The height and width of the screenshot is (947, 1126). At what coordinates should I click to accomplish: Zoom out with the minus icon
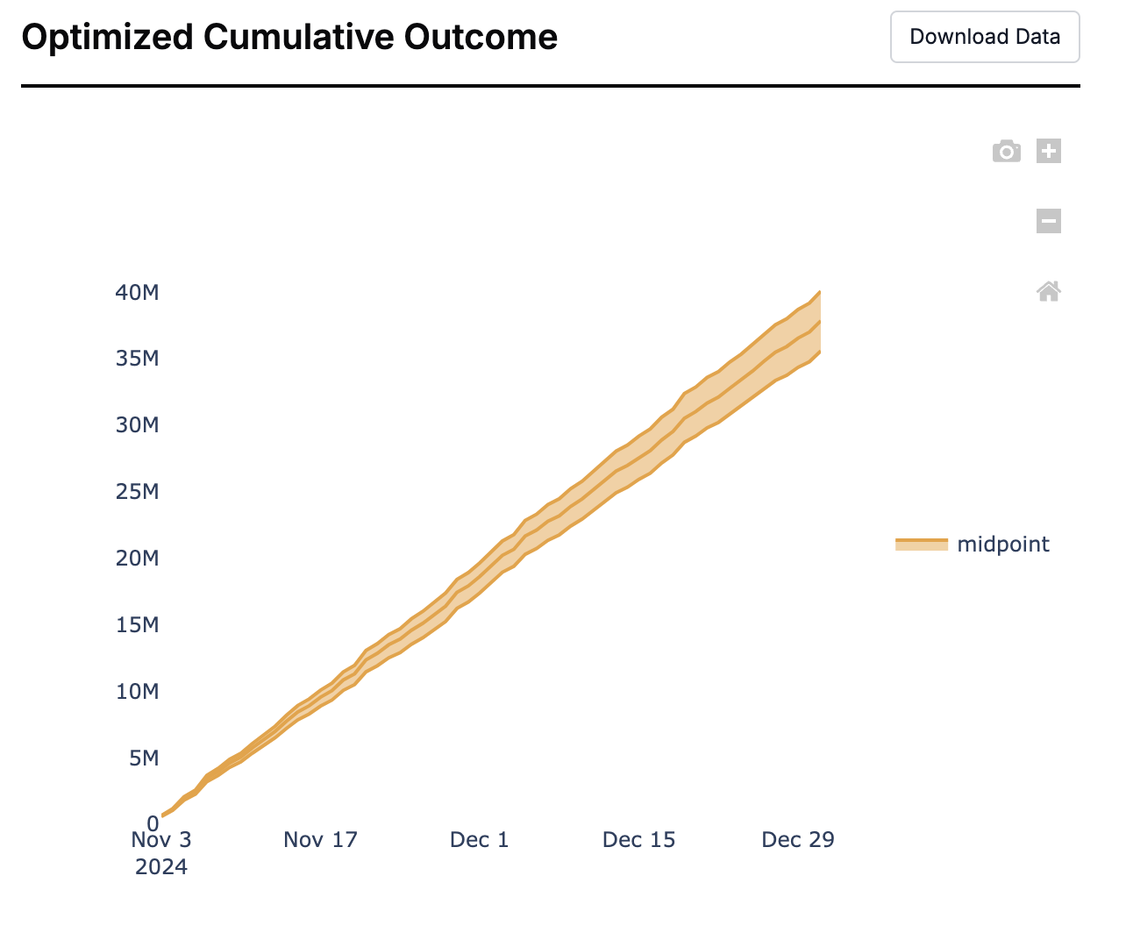coord(1049,221)
